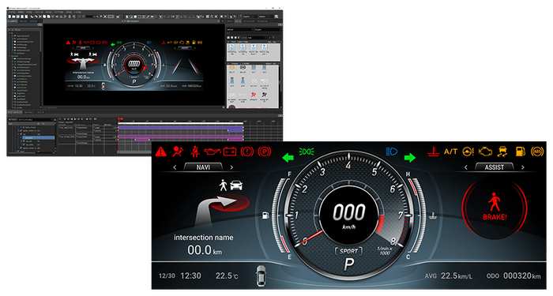Select the ASSIST tab on dashboard

point(494,167)
